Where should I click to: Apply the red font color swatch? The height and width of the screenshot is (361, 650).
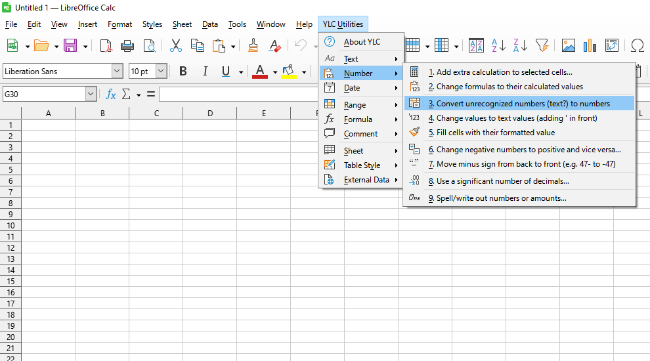[x=260, y=72]
